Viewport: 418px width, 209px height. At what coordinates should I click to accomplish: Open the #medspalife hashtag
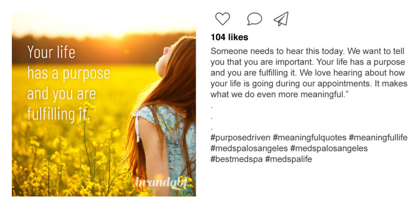(x=289, y=159)
